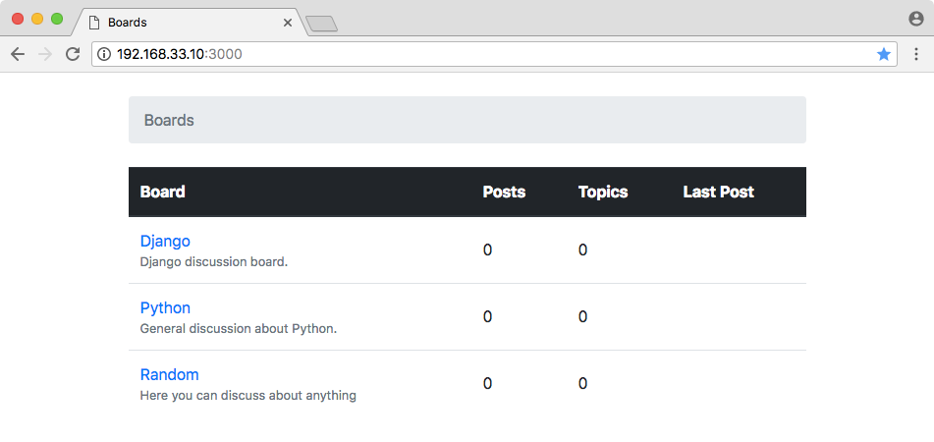
Task: Open site info icon in address bar
Action: 104,54
